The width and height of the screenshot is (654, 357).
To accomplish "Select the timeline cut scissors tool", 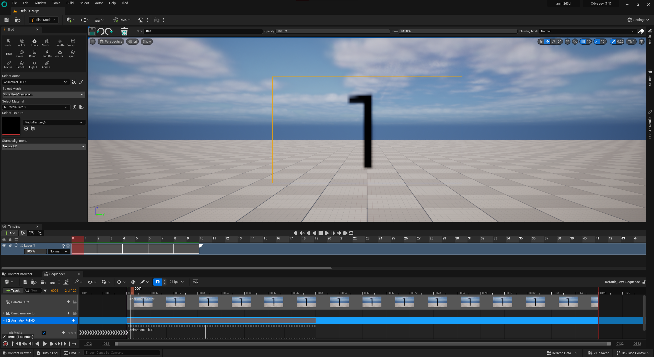I will click(40, 233).
